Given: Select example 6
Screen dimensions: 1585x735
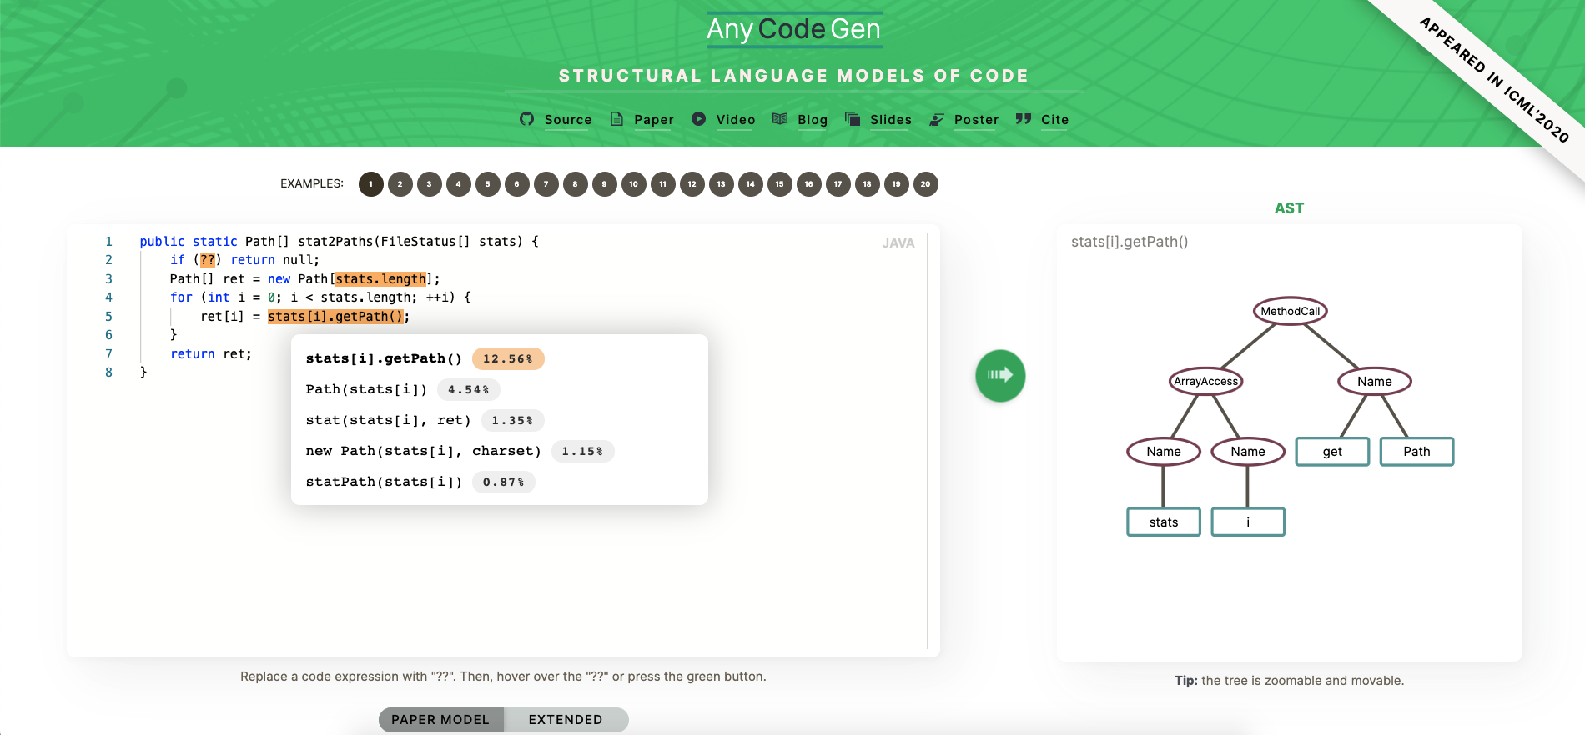Looking at the screenshot, I should click(517, 184).
